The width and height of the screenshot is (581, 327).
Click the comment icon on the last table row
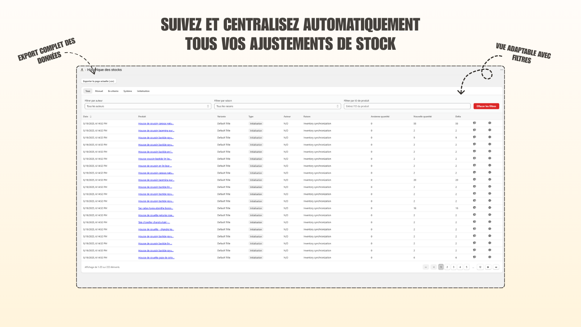[474, 257]
